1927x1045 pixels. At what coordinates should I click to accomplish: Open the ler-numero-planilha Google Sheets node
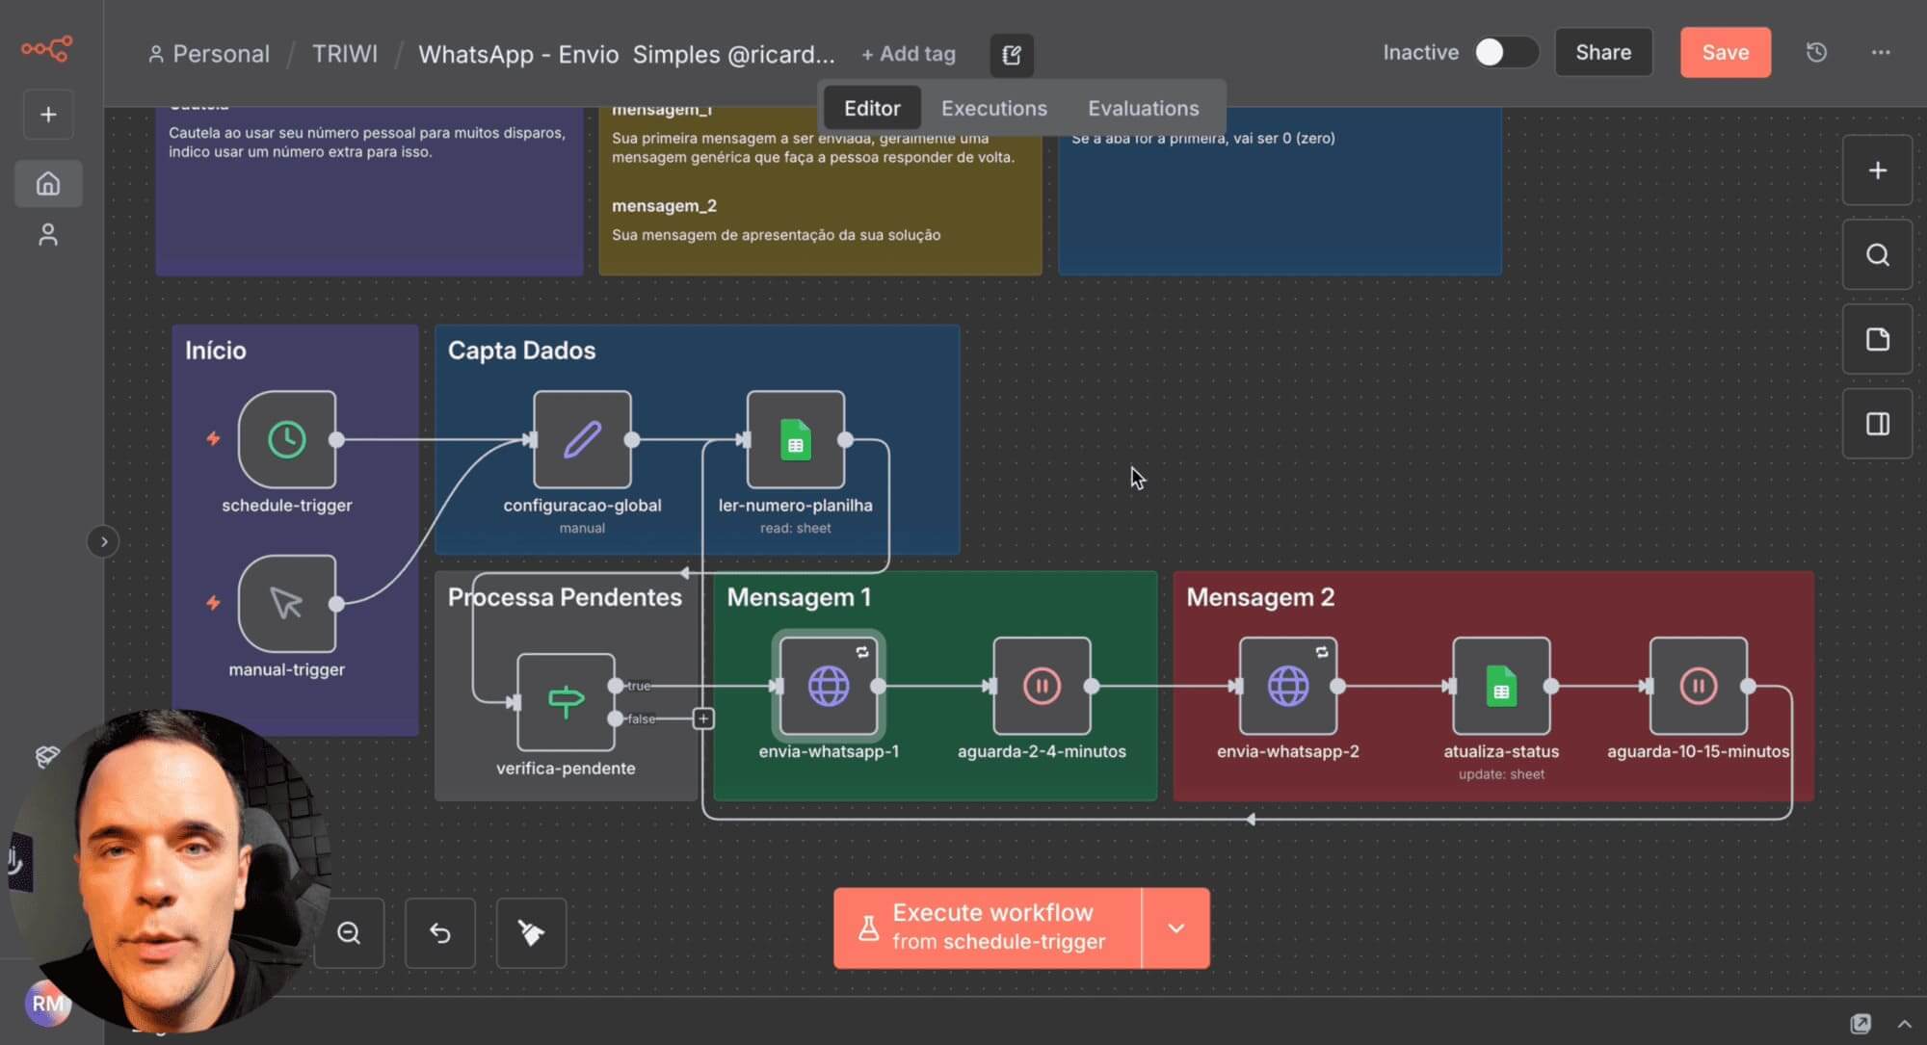click(x=795, y=440)
